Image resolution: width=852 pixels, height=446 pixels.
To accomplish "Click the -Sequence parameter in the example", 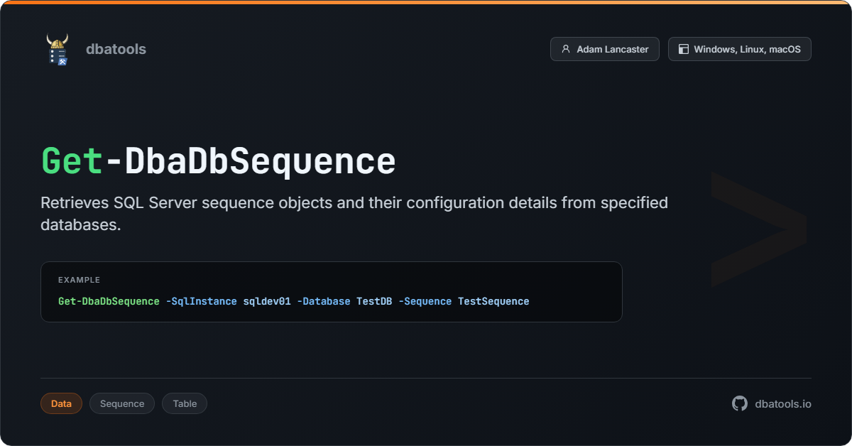I will pyautogui.click(x=425, y=301).
